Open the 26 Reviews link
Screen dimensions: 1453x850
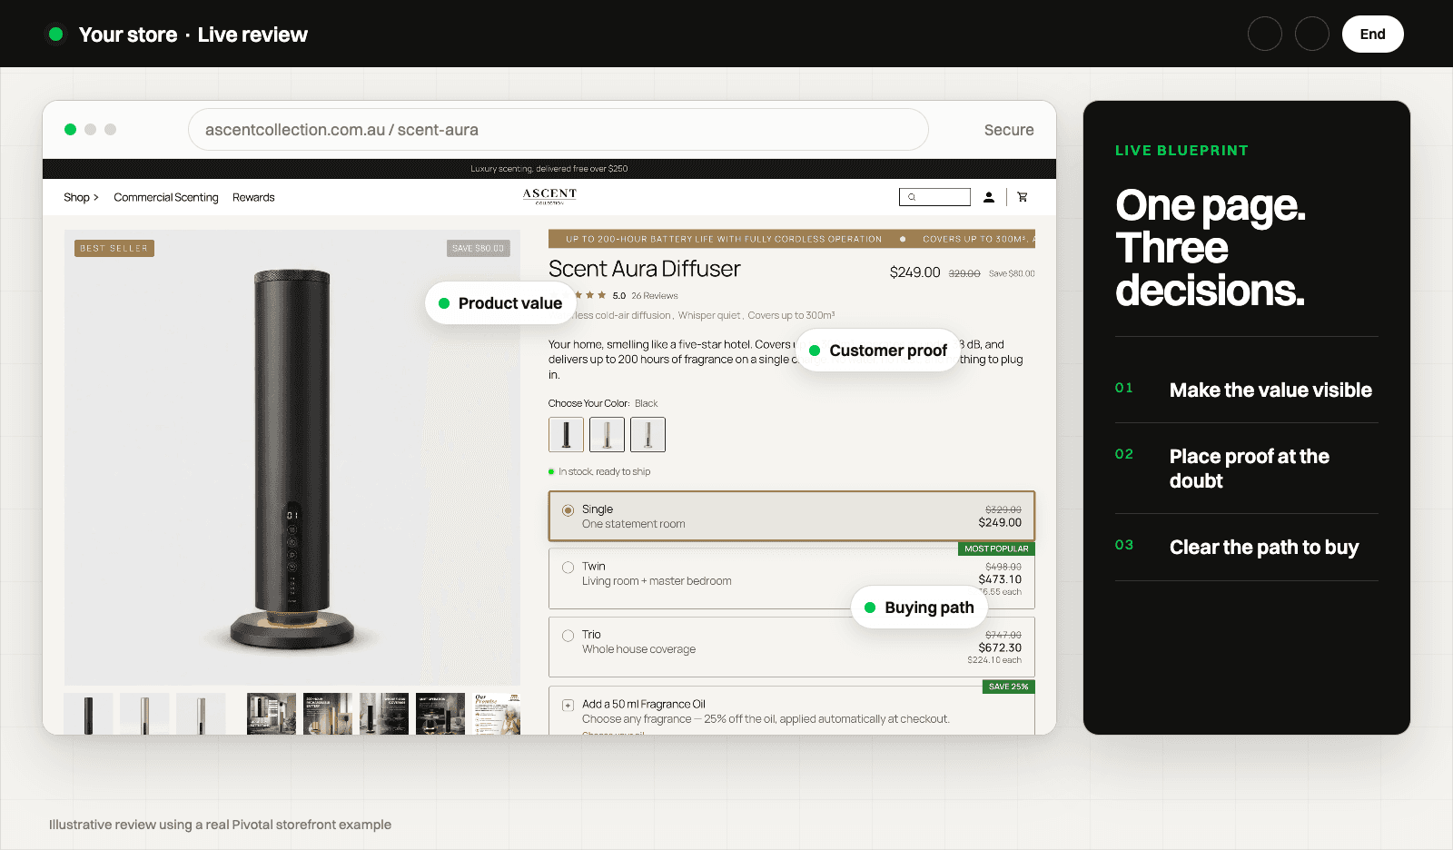pos(655,296)
